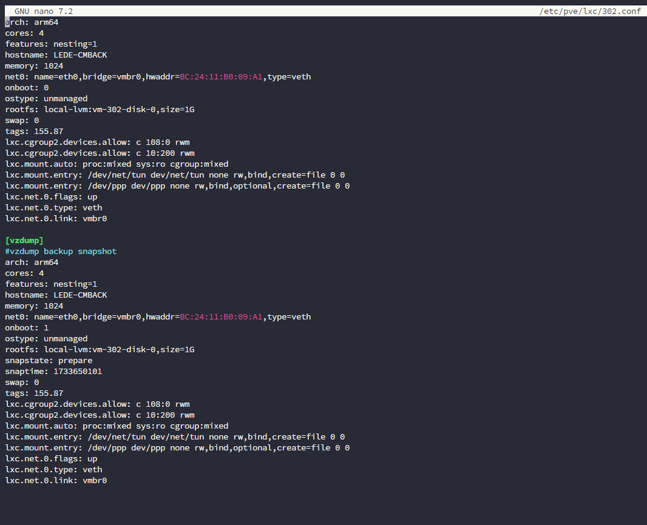Click the first arch: arm64 line at top
647x525 pixels.
[x=32, y=22]
